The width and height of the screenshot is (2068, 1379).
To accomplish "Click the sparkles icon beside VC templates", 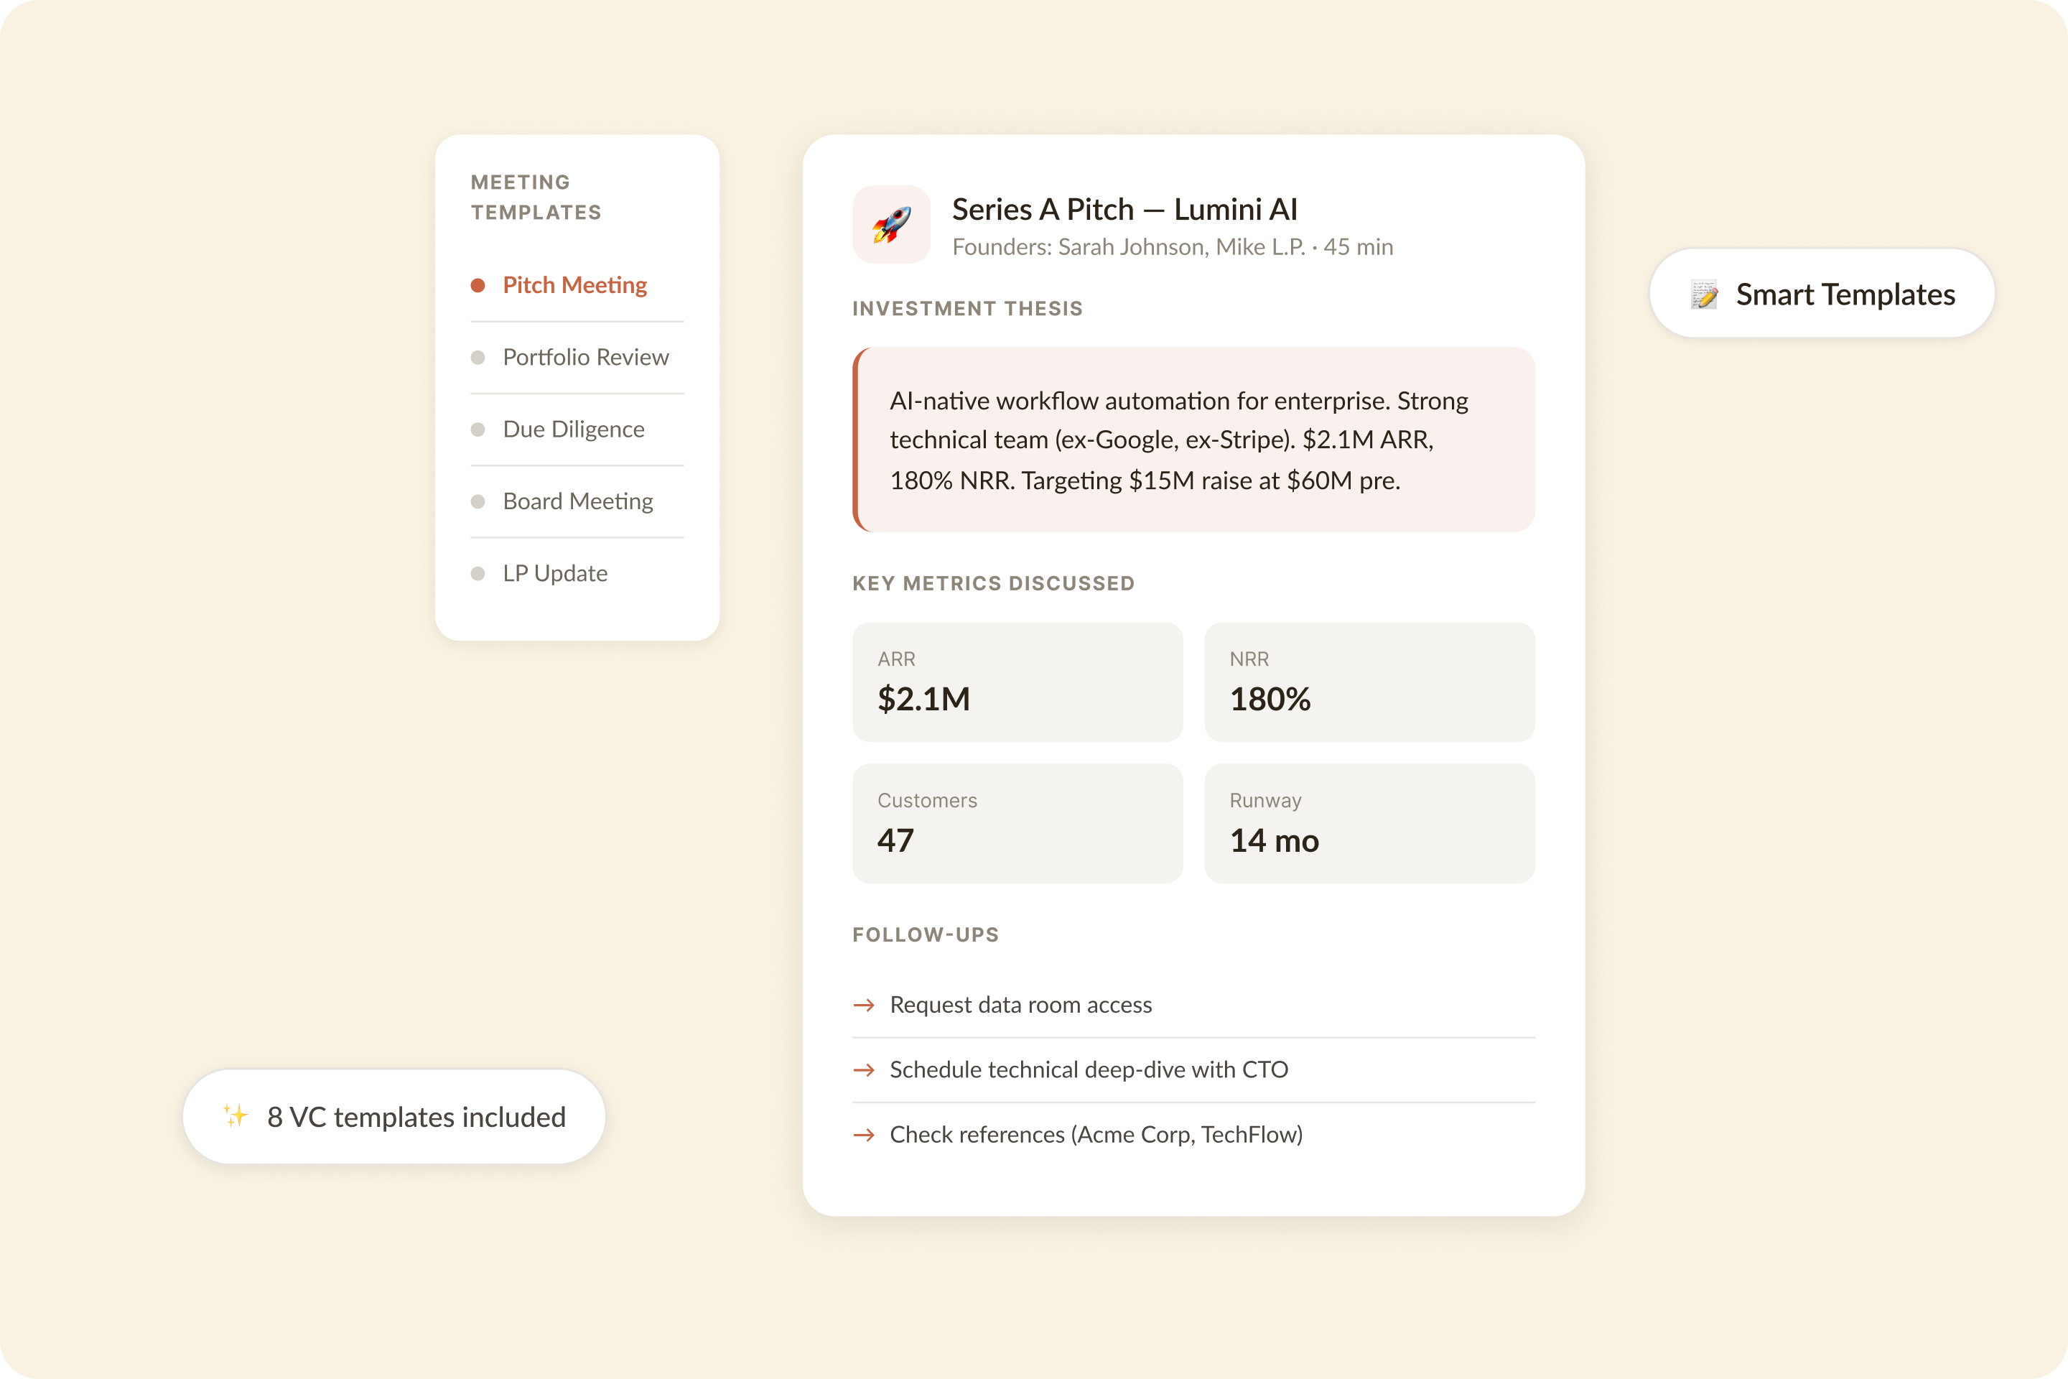I will click(236, 1116).
